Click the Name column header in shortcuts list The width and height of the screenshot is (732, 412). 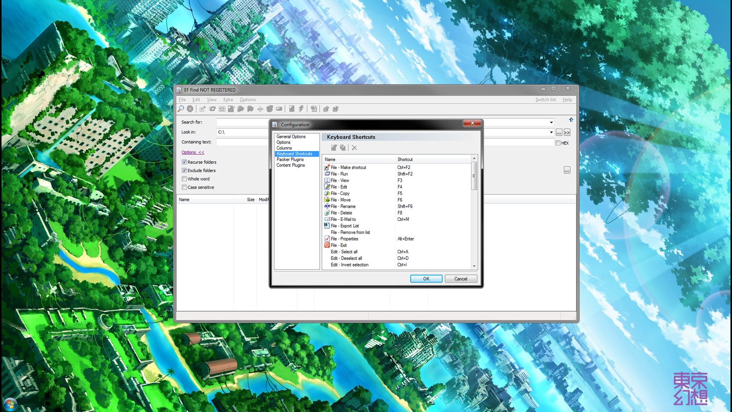pos(359,160)
